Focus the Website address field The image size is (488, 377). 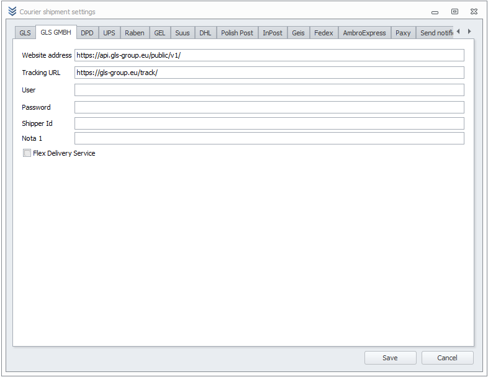tap(269, 55)
